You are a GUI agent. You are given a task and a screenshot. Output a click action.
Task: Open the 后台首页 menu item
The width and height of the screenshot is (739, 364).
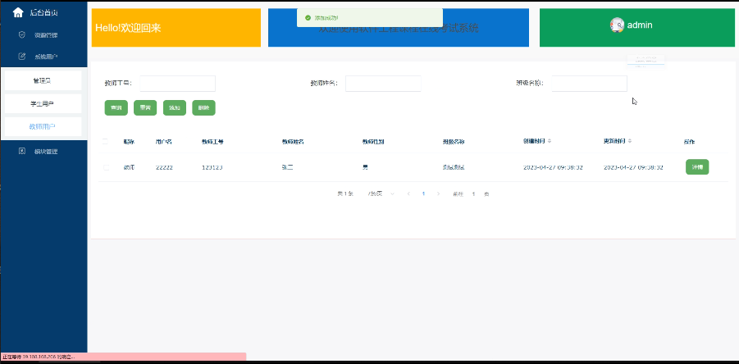click(x=43, y=13)
